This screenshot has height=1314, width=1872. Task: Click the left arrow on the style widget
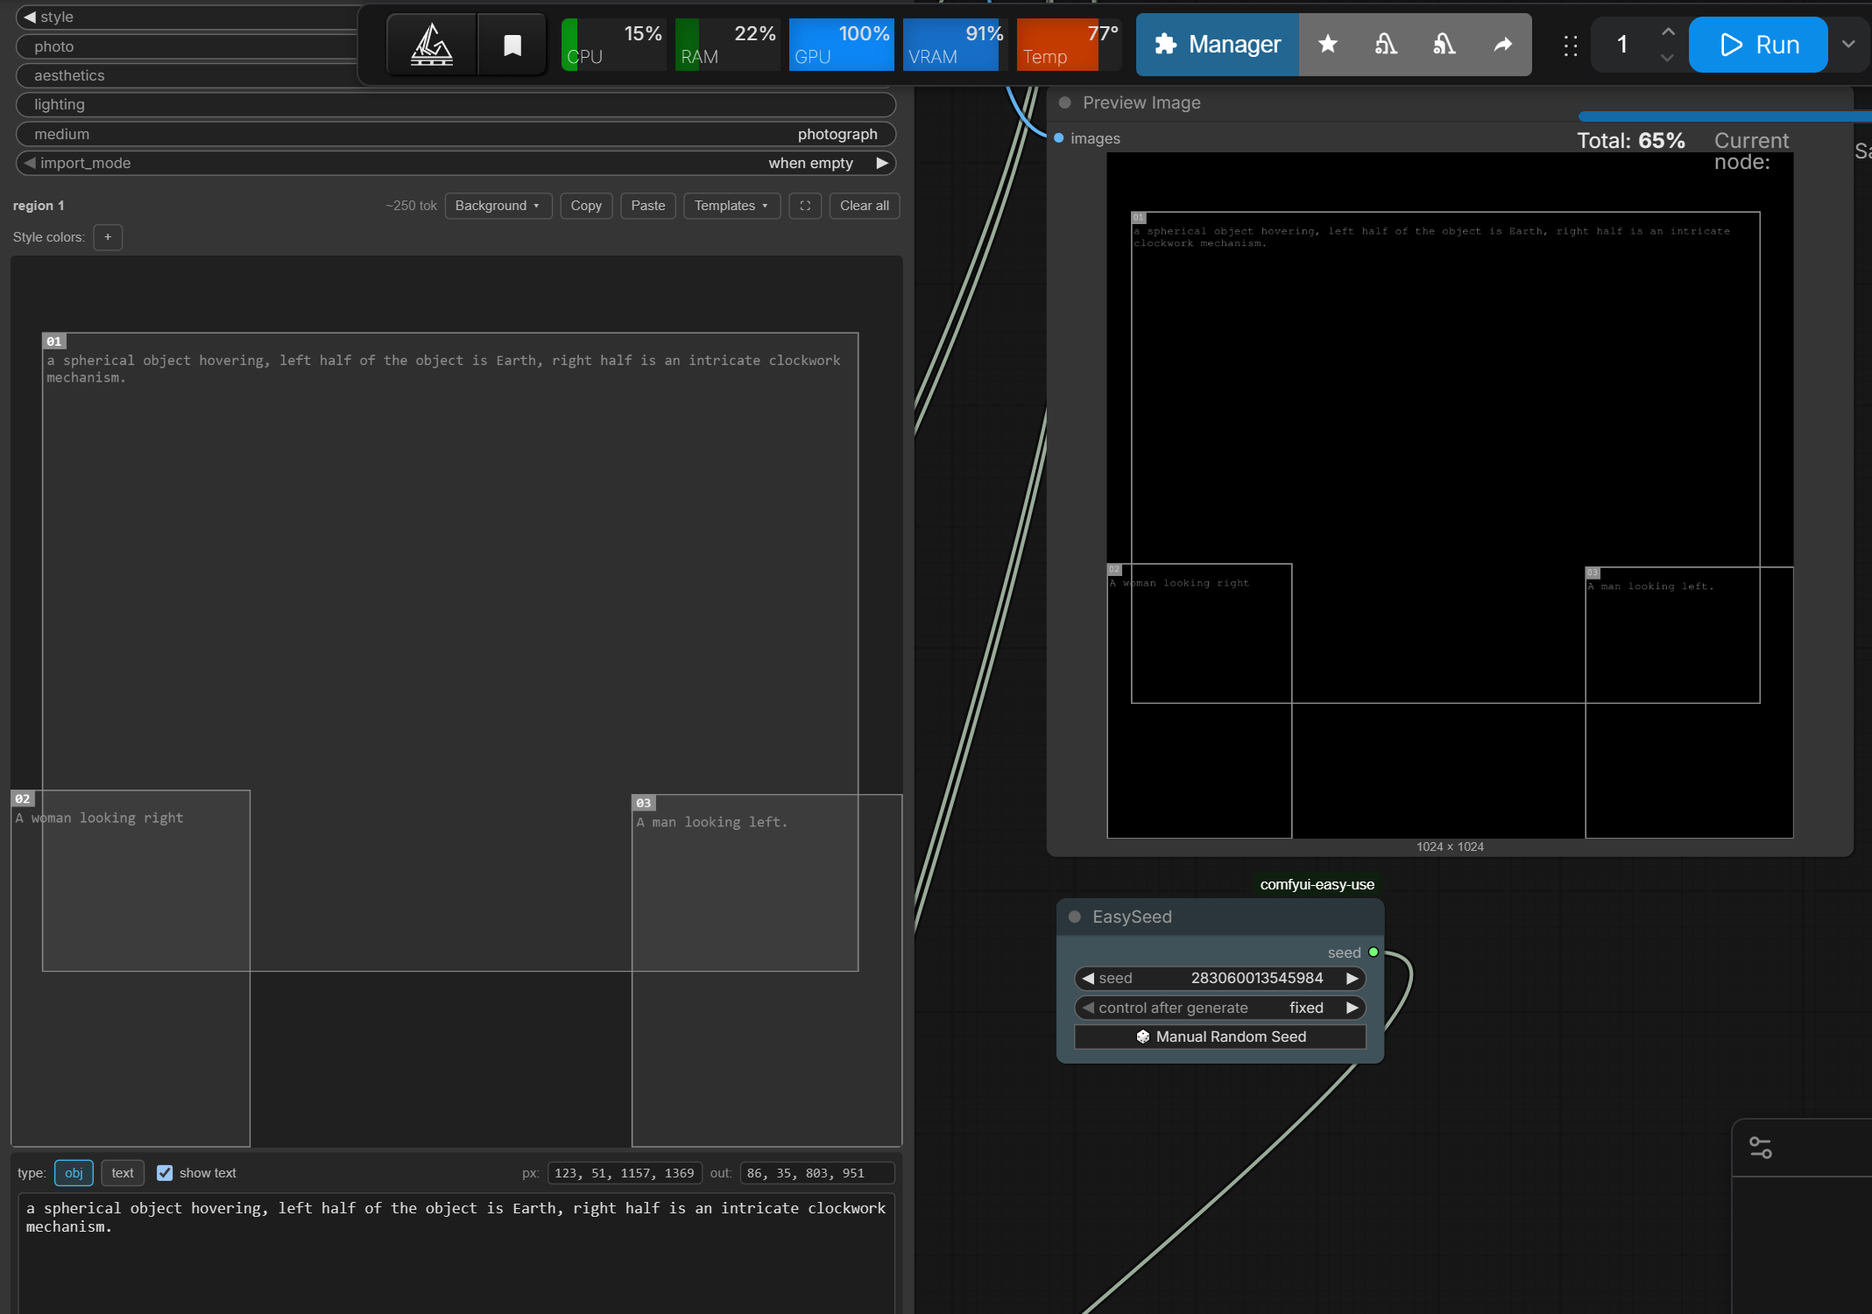point(30,17)
